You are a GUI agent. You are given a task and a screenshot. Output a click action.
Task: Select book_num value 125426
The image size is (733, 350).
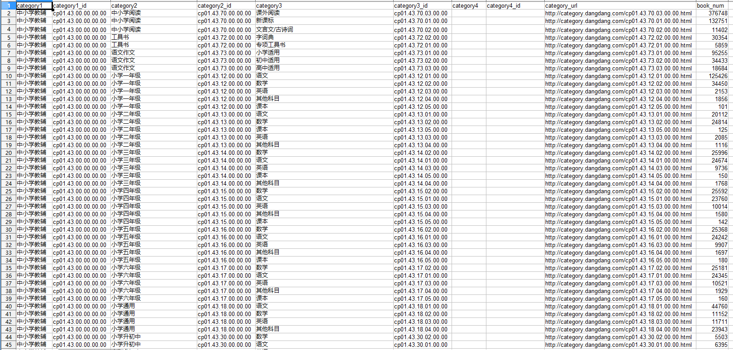(x=713, y=76)
